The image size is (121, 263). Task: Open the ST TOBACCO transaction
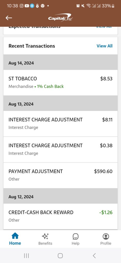(x=60, y=83)
